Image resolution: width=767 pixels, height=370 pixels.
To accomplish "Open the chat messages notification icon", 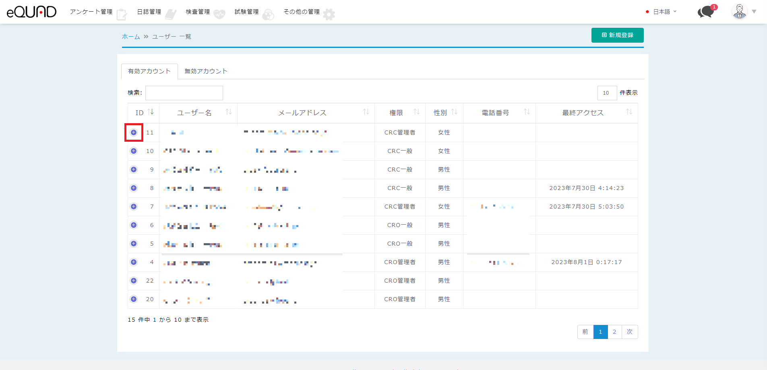I will pos(706,12).
